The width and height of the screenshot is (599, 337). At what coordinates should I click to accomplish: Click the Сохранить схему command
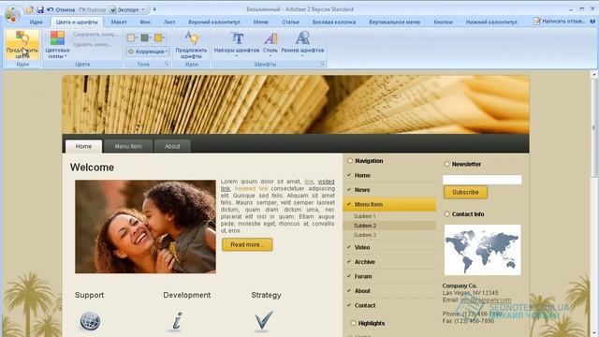(95, 35)
